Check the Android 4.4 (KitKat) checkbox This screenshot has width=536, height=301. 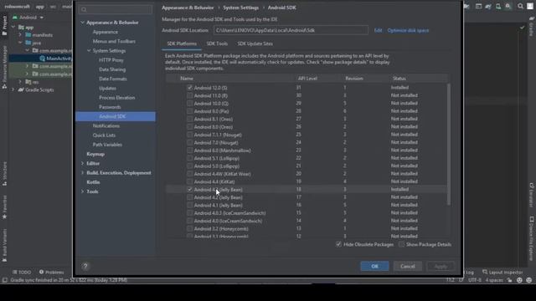coord(190,181)
